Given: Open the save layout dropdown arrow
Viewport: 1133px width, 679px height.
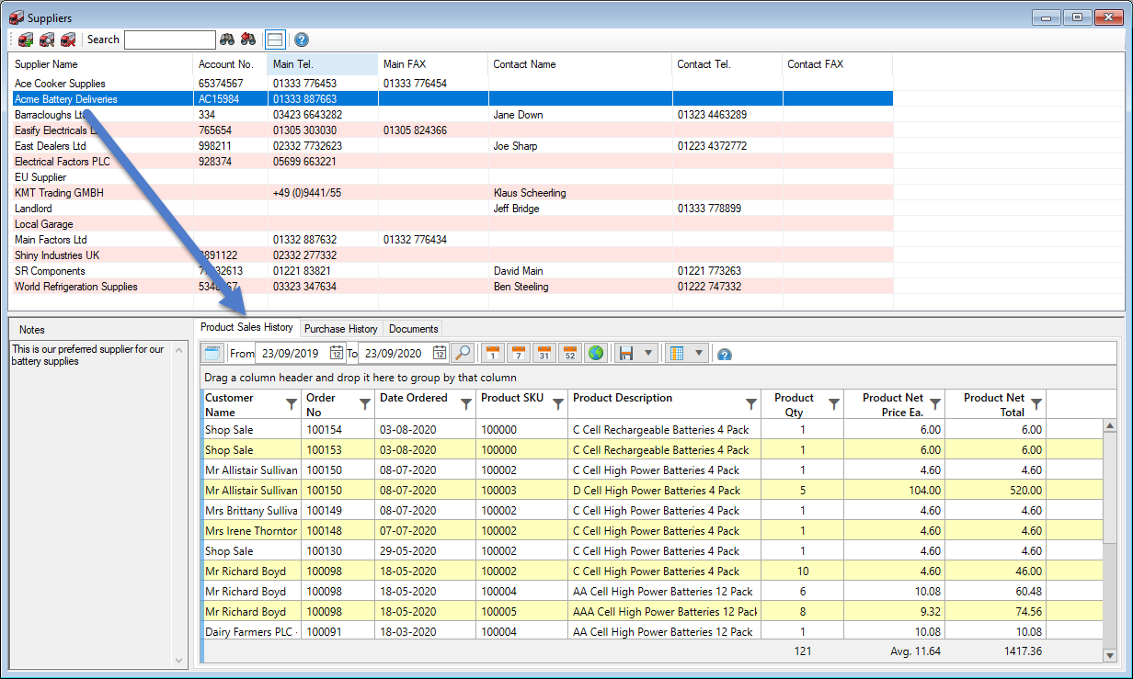Looking at the screenshot, I should point(647,354).
